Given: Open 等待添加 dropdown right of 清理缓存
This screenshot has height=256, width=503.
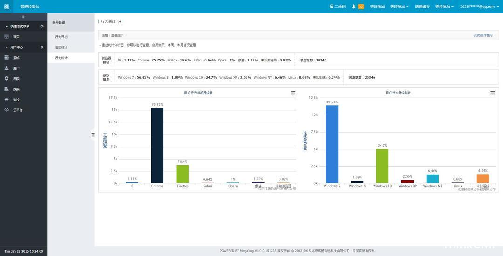Looking at the screenshot, I should point(444,7).
